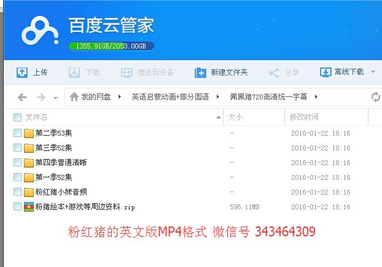The width and height of the screenshot is (382, 267).
Task: Check the box for 粉红猪小妹音频
Action: point(18,192)
